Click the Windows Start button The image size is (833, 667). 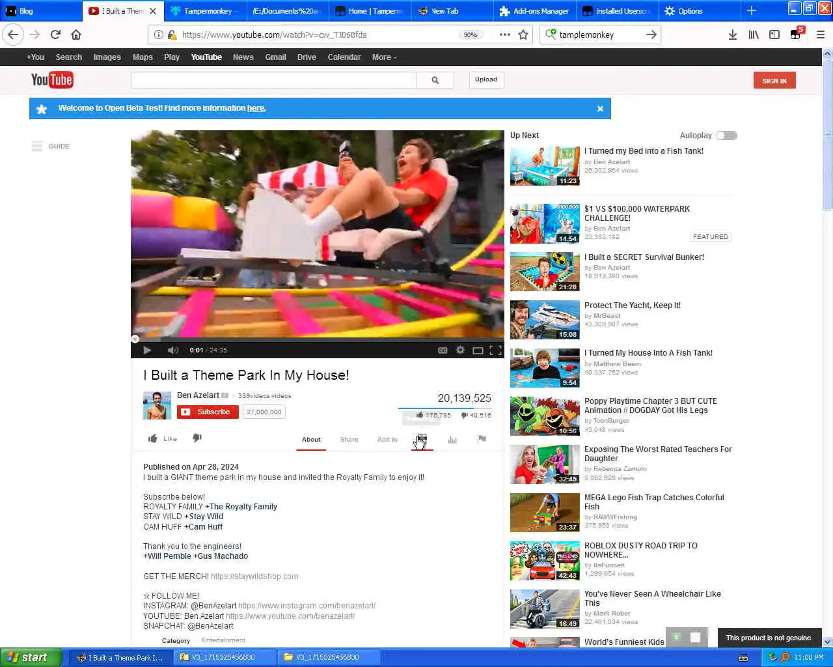tap(31, 657)
